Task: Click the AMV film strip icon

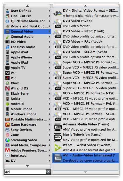Action: (x=58, y=127)
